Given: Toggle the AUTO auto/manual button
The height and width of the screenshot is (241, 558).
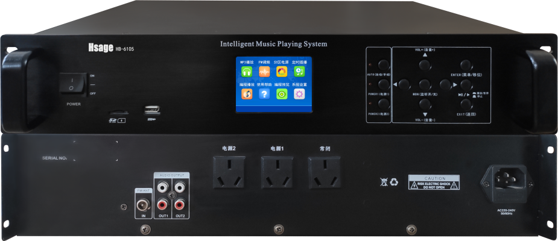Looking at the screenshot, I should pos(383,64).
